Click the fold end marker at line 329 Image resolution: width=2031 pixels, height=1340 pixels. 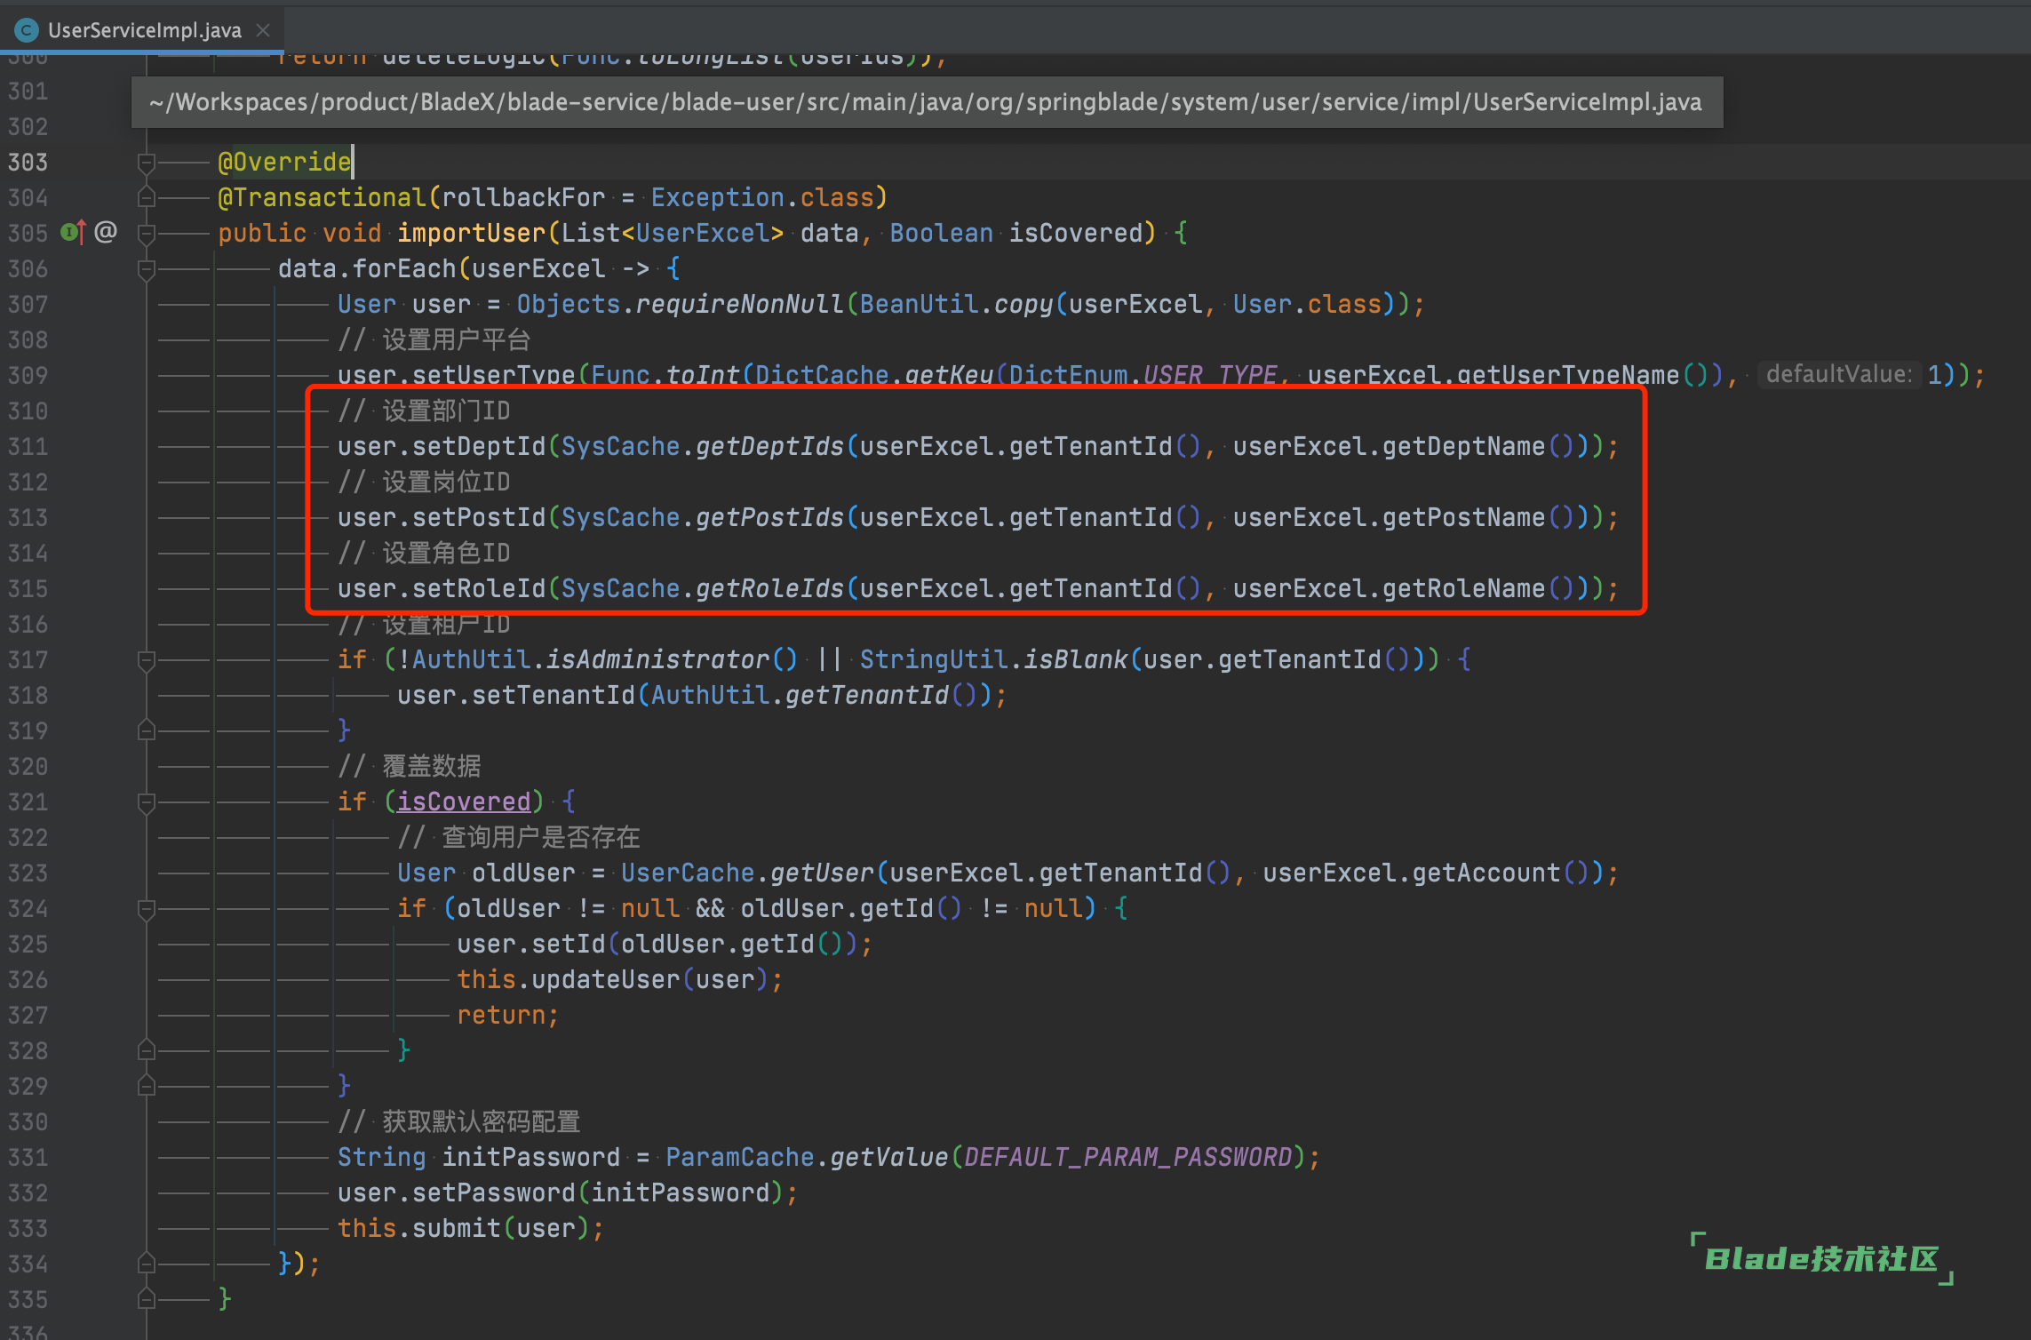pyautogui.click(x=147, y=1086)
